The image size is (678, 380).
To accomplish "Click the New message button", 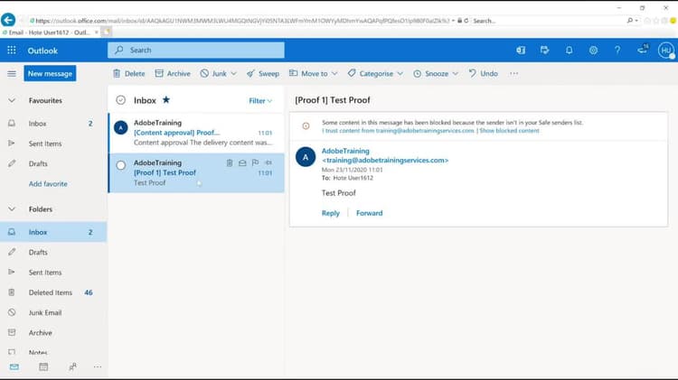I will (x=50, y=73).
